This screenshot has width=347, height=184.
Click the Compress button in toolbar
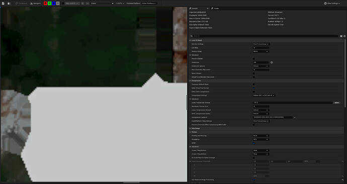pos(21,4)
